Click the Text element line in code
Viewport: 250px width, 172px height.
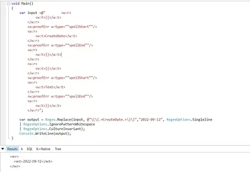click(x=50, y=87)
